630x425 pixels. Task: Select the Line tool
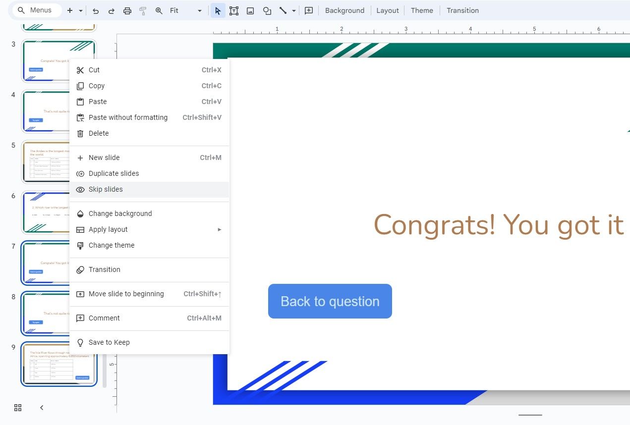pos(283,10)
